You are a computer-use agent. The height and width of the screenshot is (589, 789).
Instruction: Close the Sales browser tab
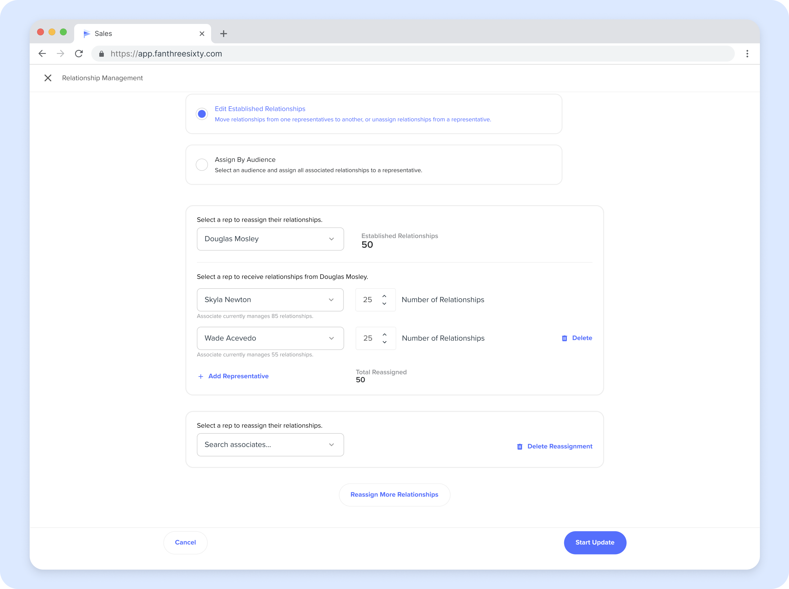tap(202, 34)
